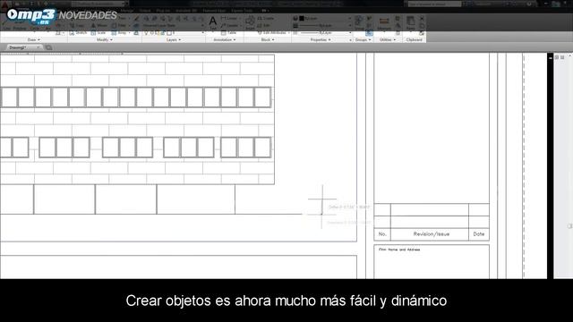
Task: Select the Scale modify tool
Action: tap(98, 33)
